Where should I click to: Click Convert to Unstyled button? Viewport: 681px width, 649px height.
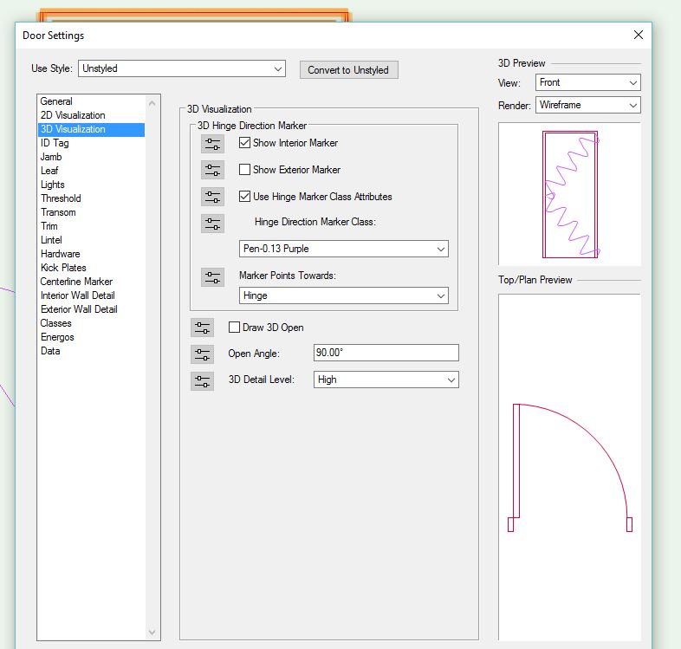(x=348, y=70)
